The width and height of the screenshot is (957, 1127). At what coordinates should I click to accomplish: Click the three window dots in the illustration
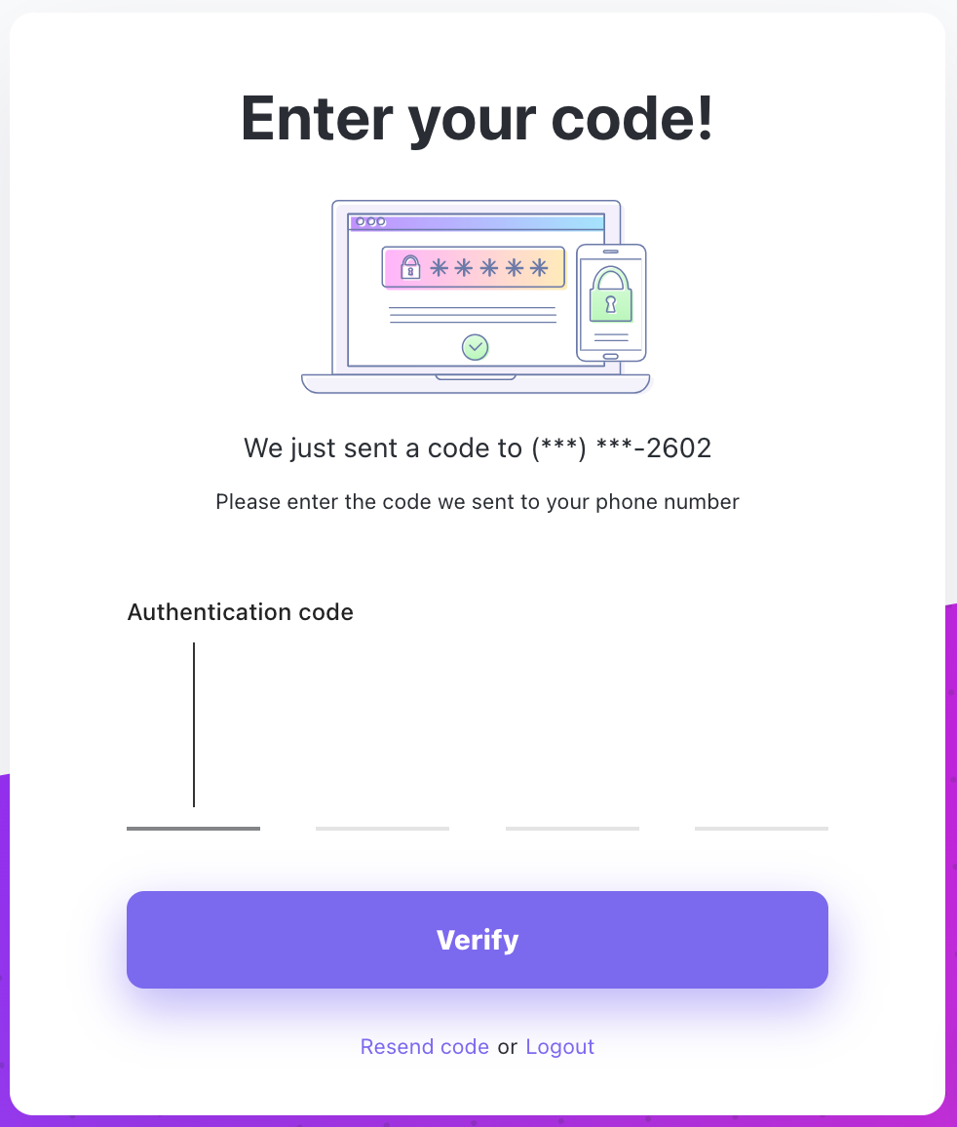370,221
